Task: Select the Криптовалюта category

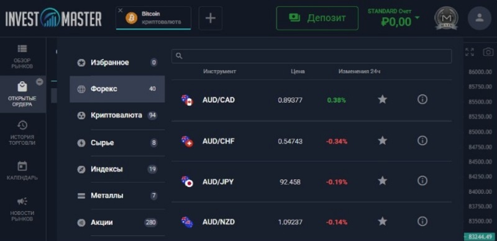Action: pyautogui.click(x=117, y=116)
